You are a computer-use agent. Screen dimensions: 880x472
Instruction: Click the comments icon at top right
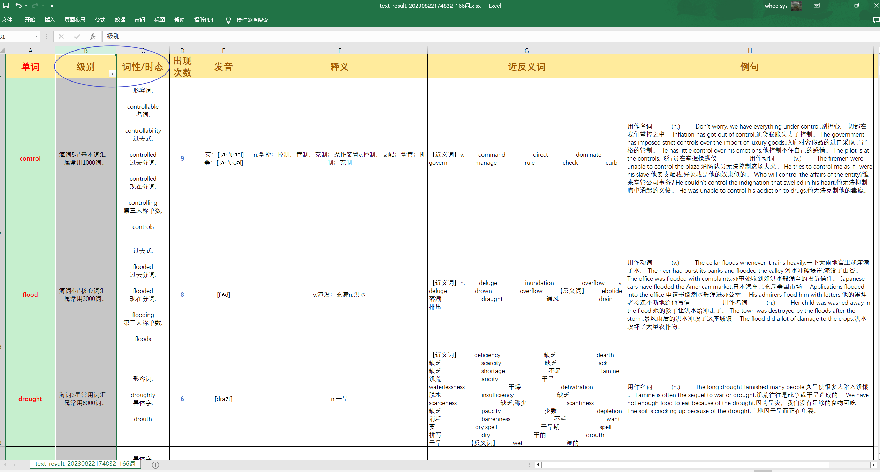[876, 20]
